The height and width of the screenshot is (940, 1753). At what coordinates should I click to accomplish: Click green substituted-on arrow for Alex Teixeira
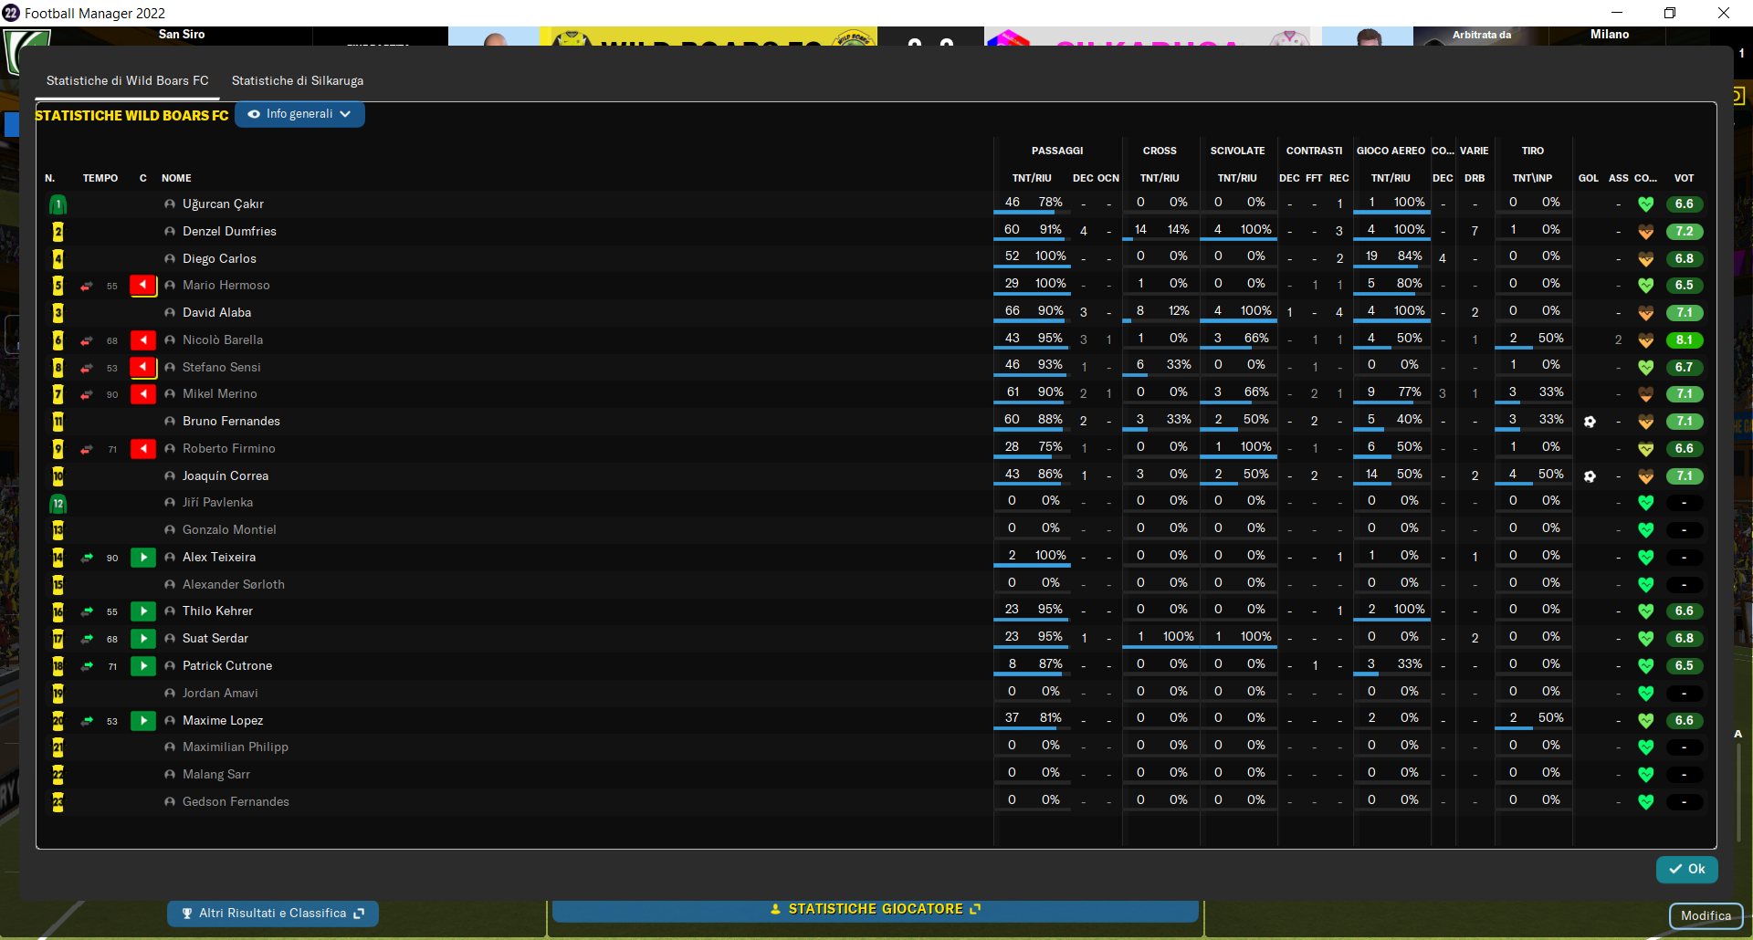(143, 558)
